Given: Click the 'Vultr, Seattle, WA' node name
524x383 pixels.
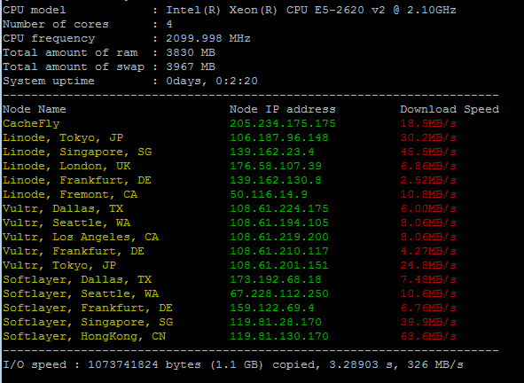Looking at the screenshot, I should (x=66, y=223).
